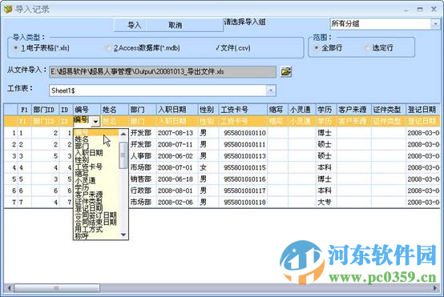This screenshot has width=444, height=297.
Task: Select the 电子表格(*.xls) radio option
Action: pos(42,48)
